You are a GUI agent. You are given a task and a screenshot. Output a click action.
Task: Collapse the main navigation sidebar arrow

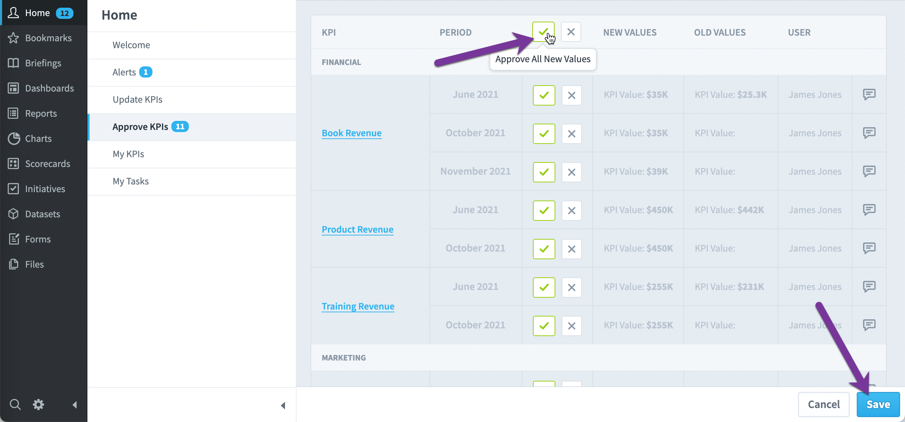click(74, 405)
